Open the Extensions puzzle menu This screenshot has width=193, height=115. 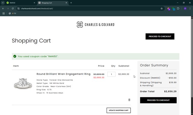(x=178, y=8)
